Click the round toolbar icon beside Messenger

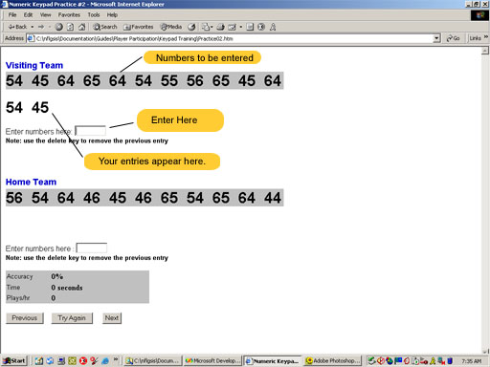[261, 27]
